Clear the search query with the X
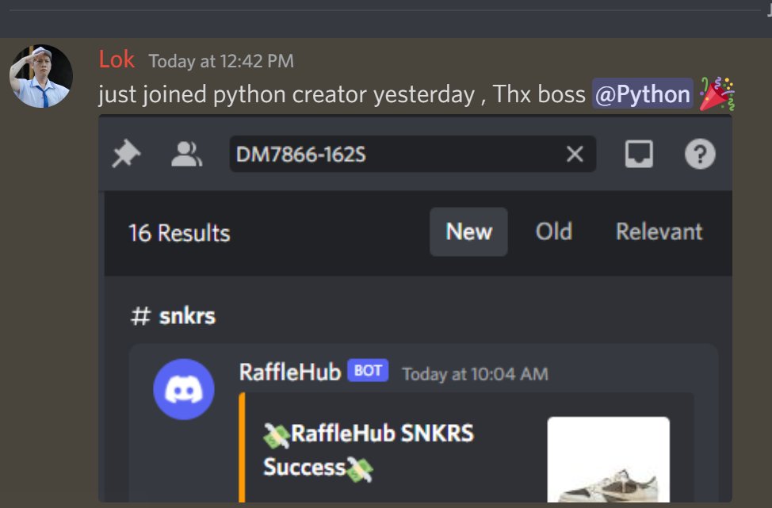Screen dimensions: 772x508 tap(574, 155)
